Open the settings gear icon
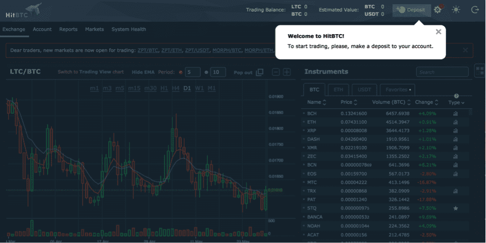Image resolution: width=486 pixels, height=243 pixels. [x=437, y=10]
